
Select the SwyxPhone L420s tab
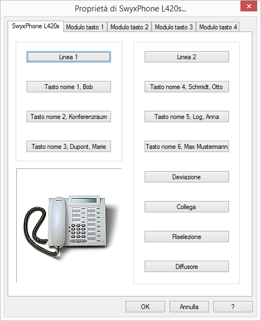point(36,26)
